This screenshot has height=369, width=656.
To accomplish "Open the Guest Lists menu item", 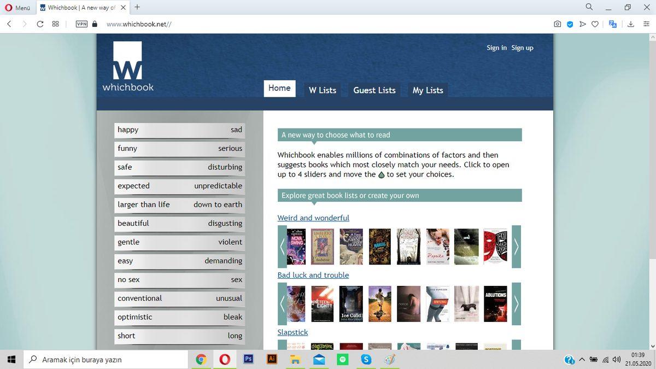I will coord(374,90).
